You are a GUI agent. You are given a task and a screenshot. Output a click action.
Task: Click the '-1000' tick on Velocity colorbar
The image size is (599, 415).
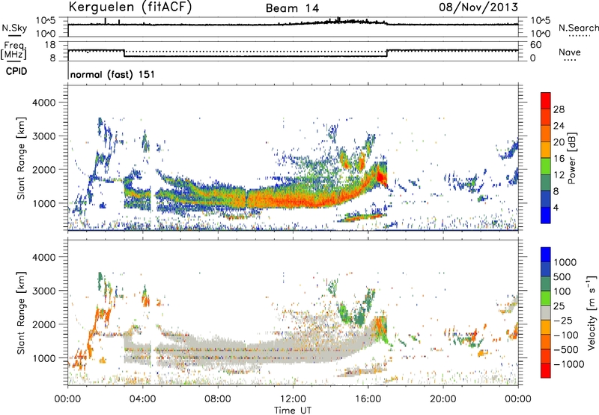click(569, 364)
